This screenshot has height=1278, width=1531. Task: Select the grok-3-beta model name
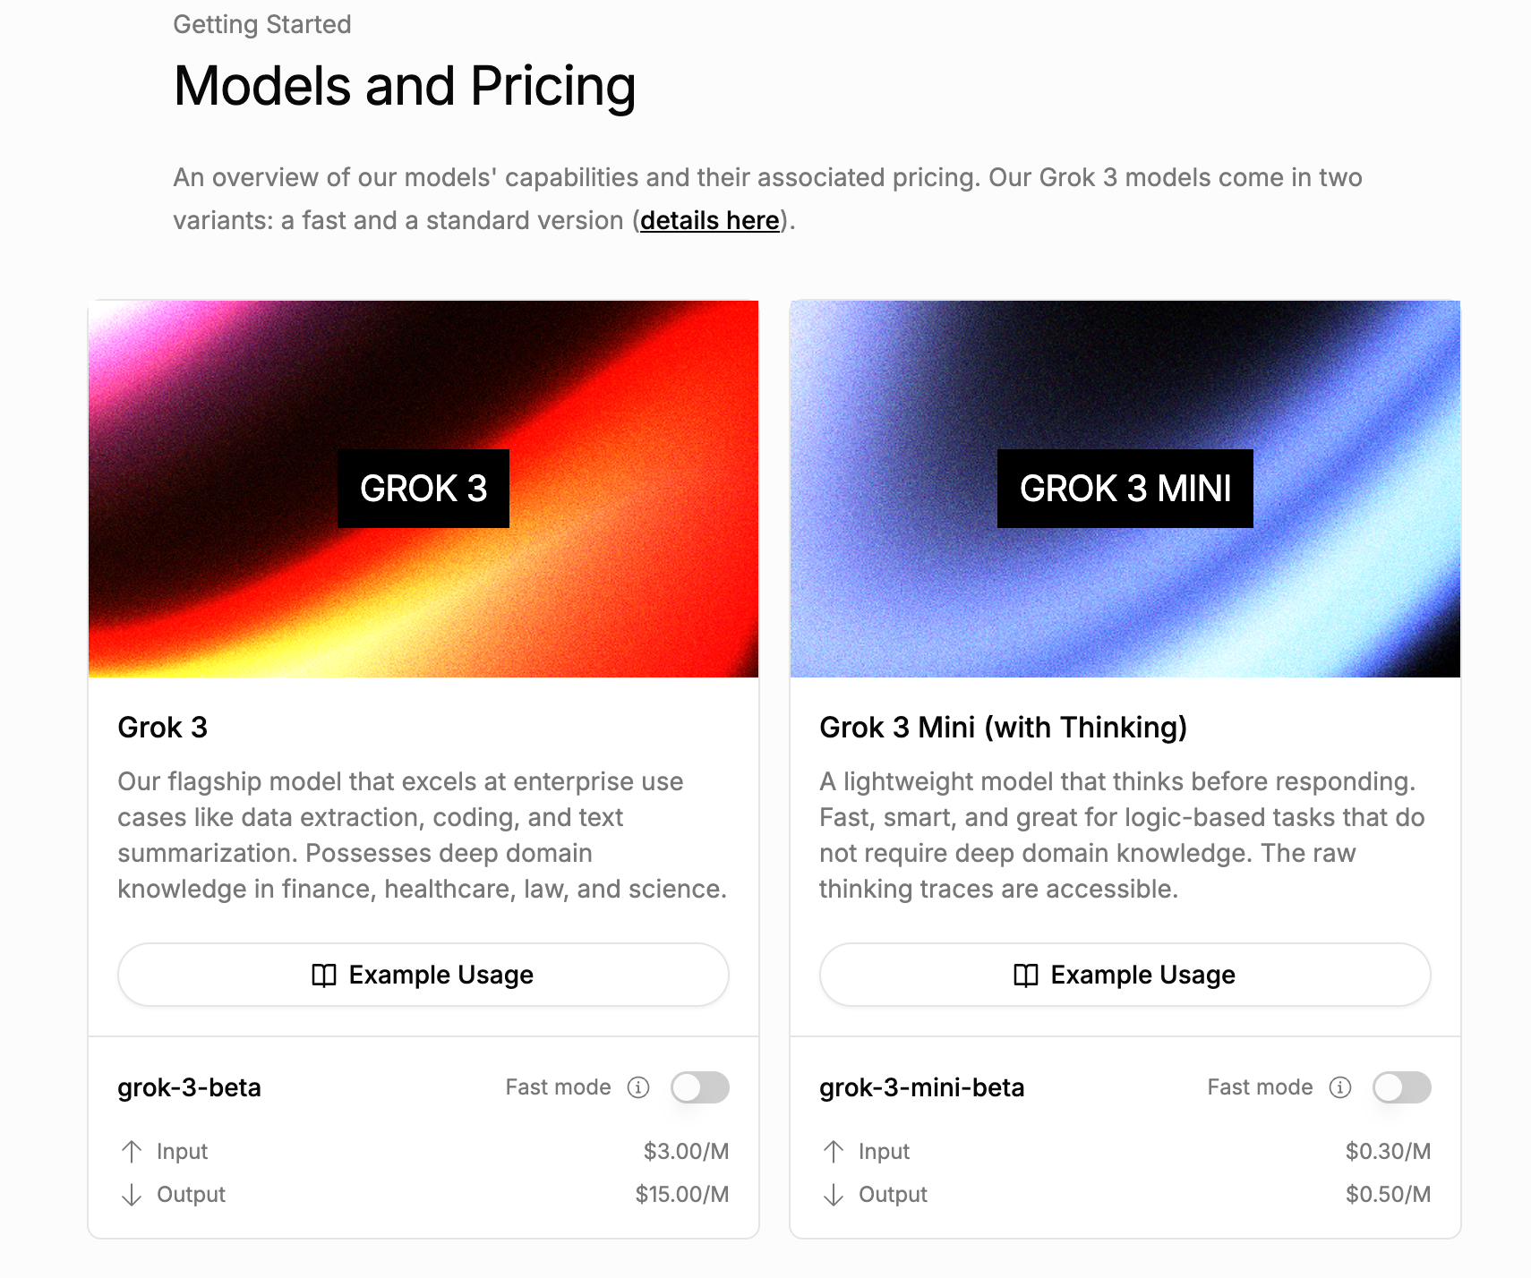coord(189,1087)
